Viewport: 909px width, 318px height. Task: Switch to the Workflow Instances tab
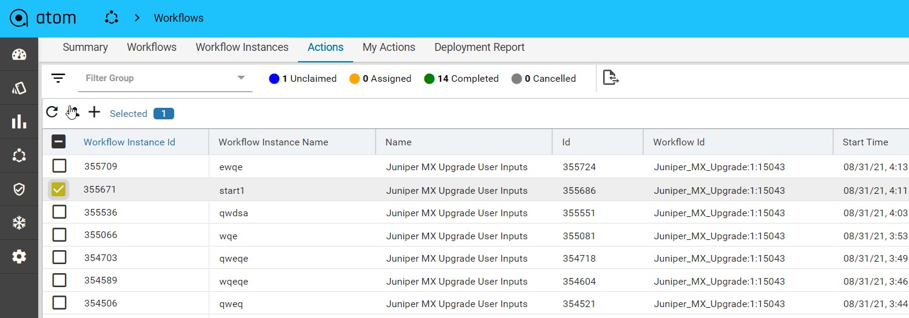tap(242, 47)
